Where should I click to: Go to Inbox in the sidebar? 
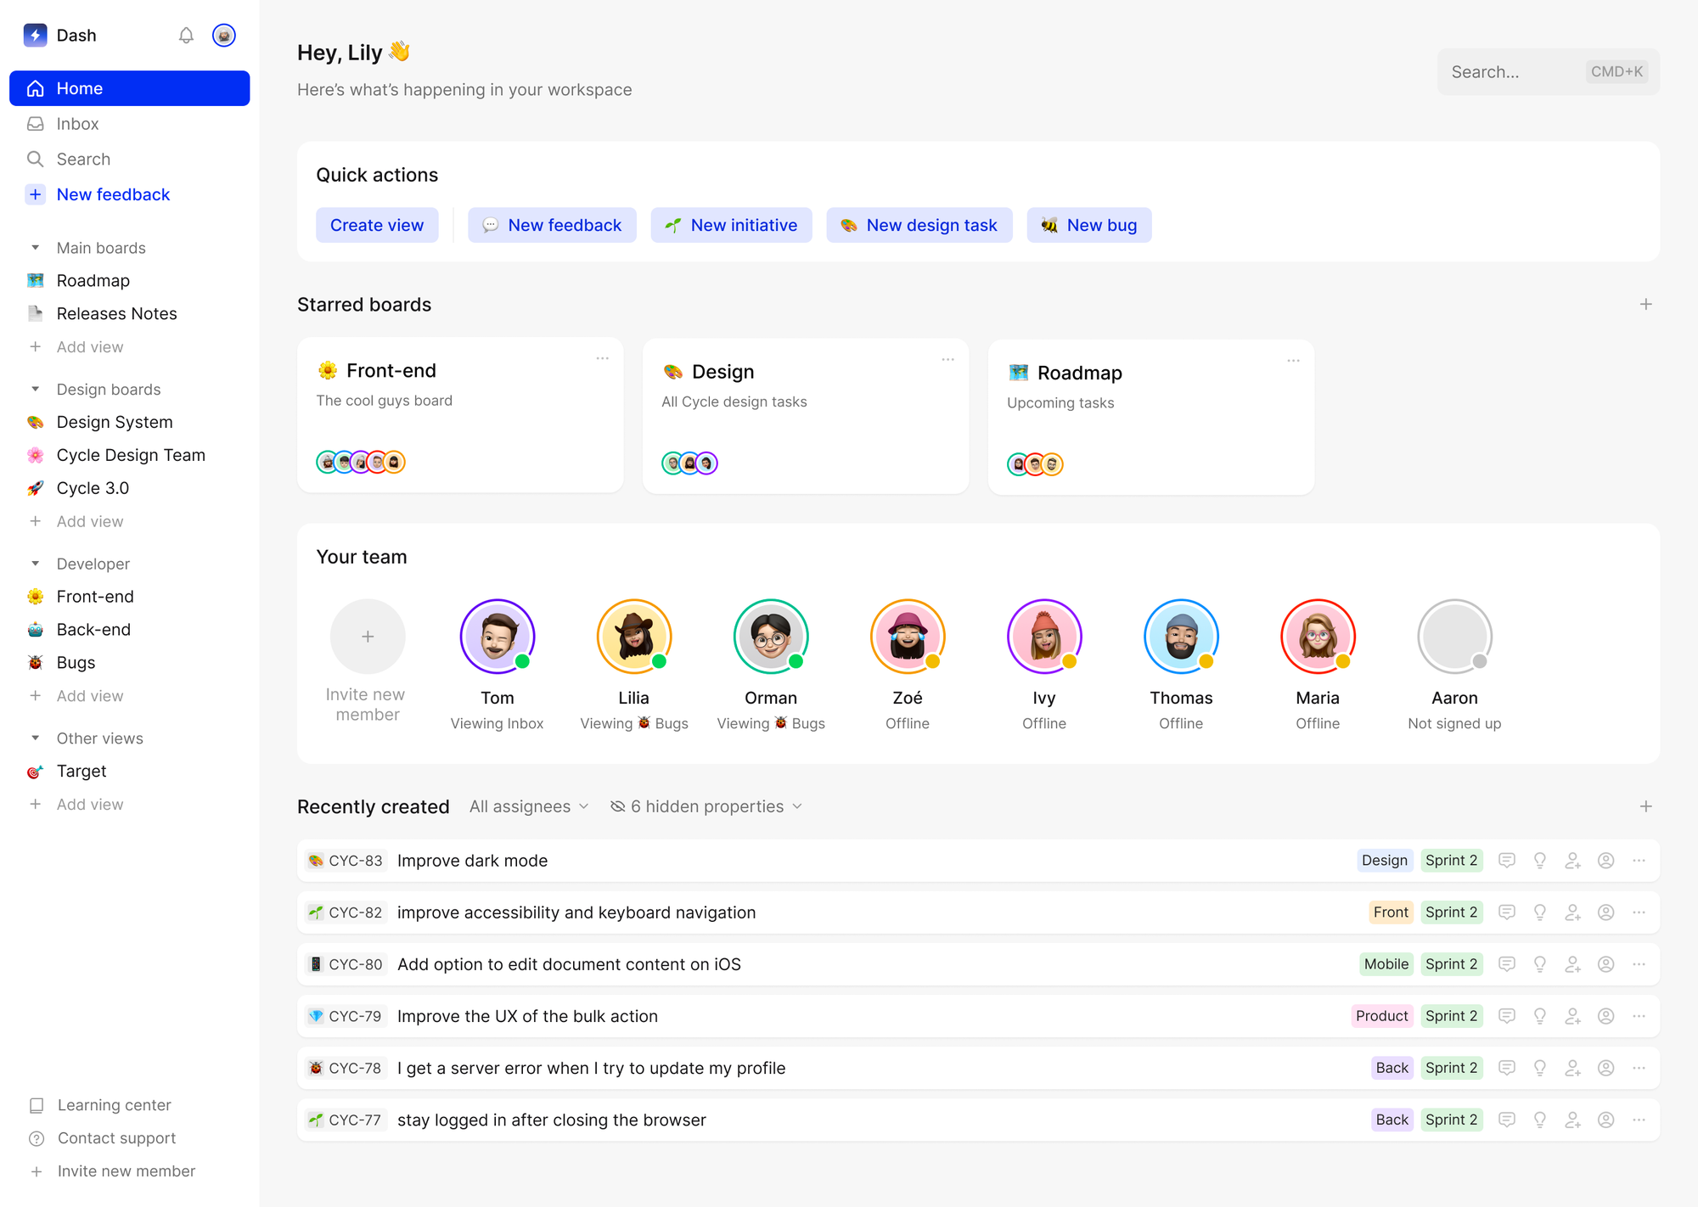pyautogui.click(x=77, y=124)
